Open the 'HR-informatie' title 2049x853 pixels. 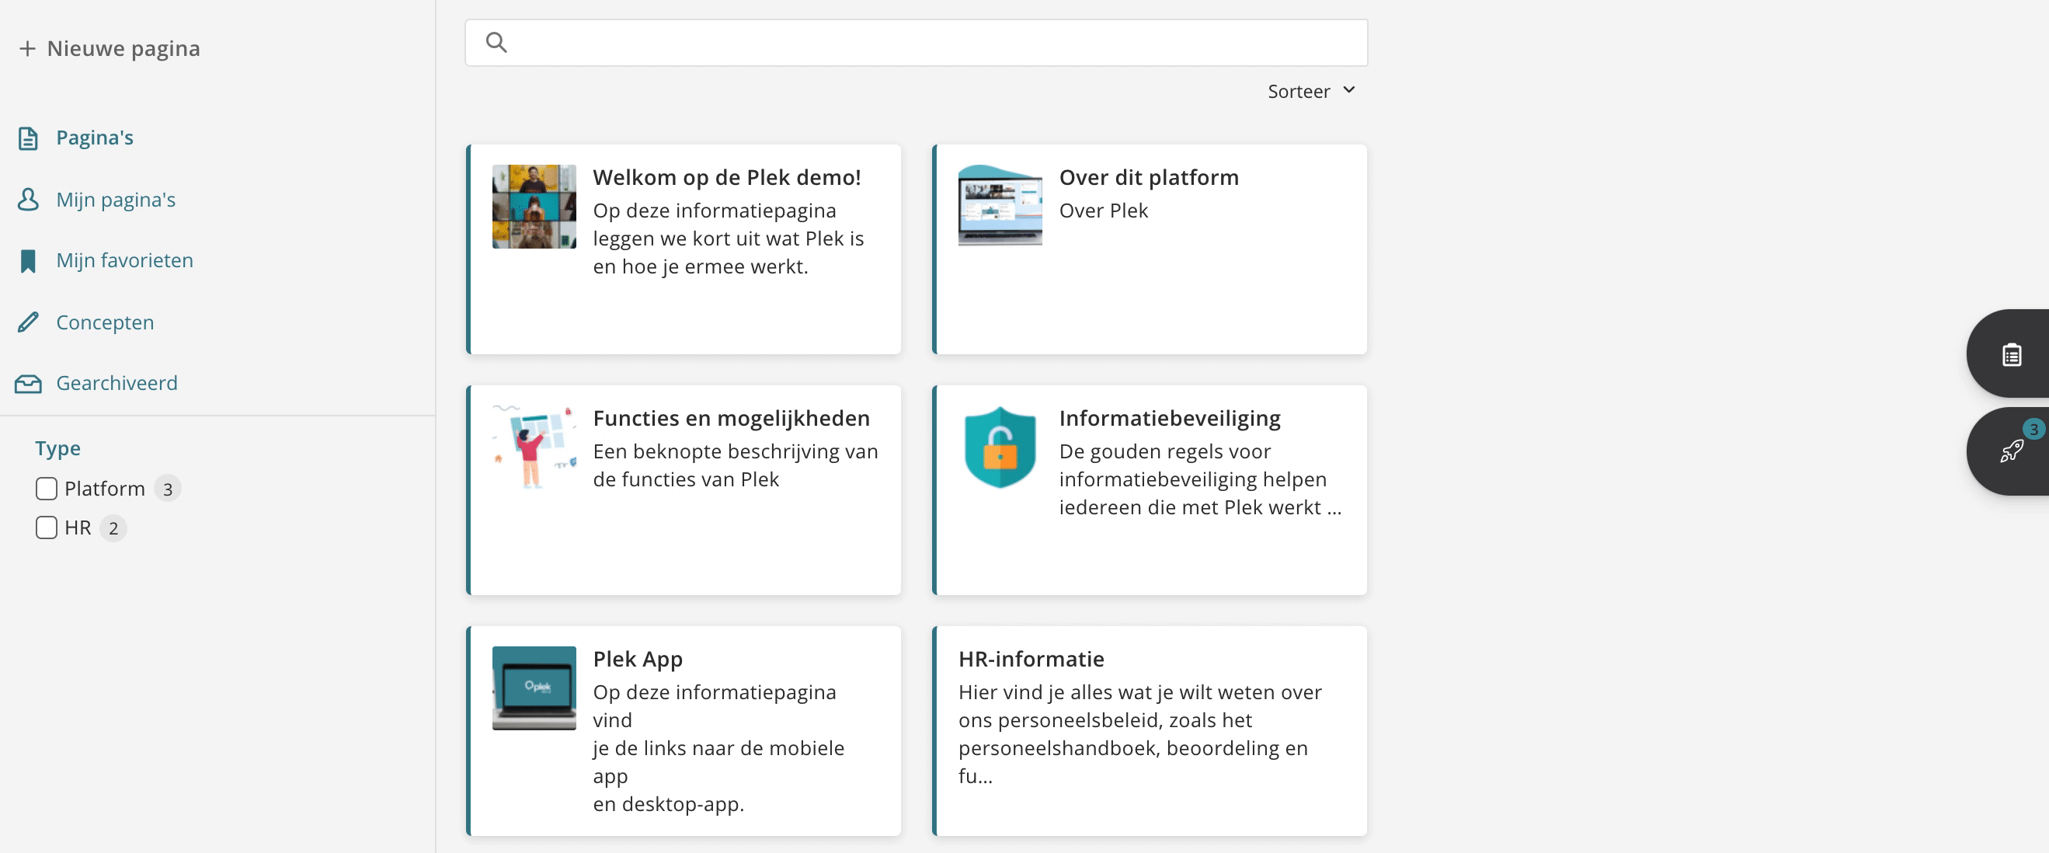(1031, 660)
